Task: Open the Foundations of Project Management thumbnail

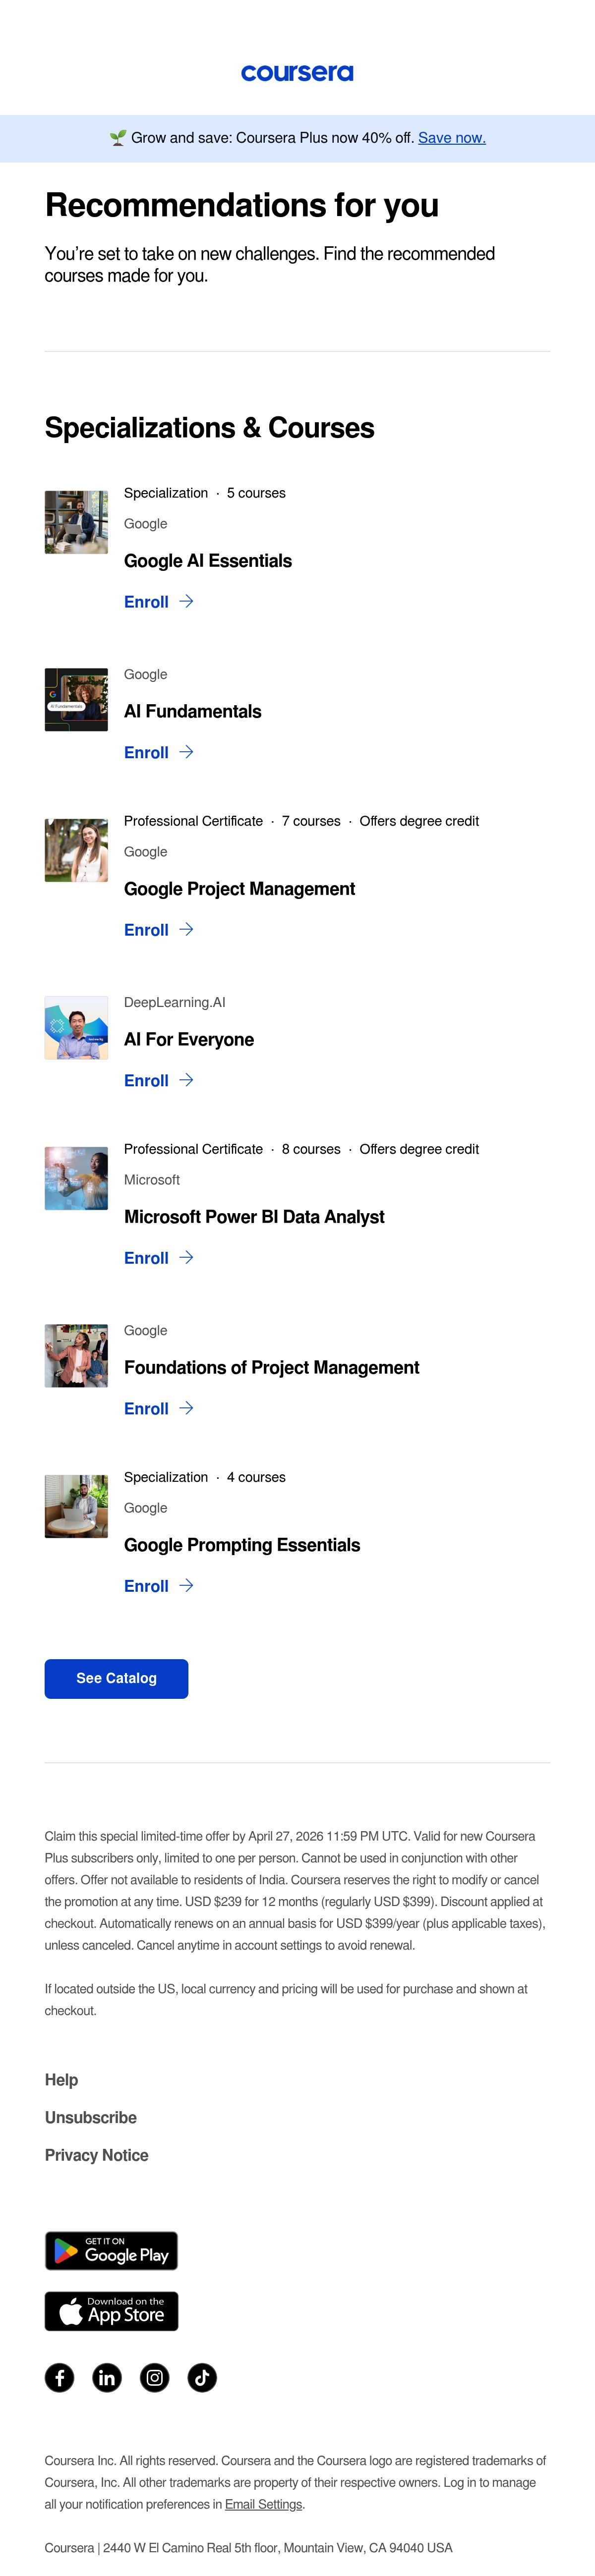Action: [x=76, y=1356]
